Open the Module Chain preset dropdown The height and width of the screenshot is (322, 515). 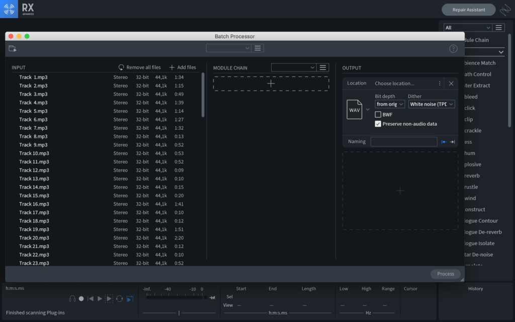click(294, 67)
